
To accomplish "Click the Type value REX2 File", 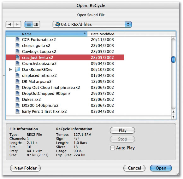I will (x=34, y=135).
